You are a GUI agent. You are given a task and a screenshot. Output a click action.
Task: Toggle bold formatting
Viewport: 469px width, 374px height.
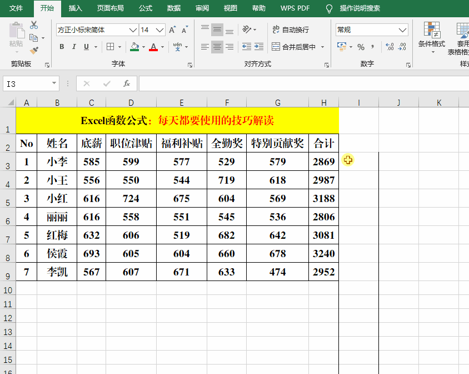pos(62,47)
